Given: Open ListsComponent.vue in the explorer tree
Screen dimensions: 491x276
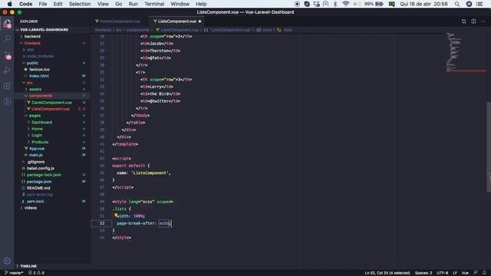Looking at the screenshot, I should 51,109.
